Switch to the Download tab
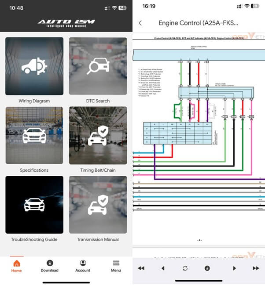Viewport: 265px width, 286px height. pyautogui.click(x=50, y=266)
